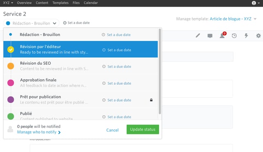Open Manage who to notify link
This screenshot has width=263, height=152.
[37, 132]
